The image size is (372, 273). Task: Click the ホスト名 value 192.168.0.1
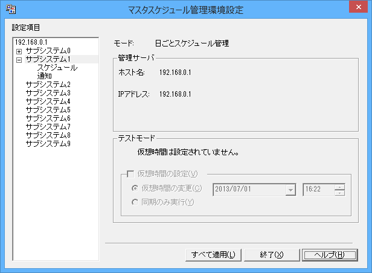[175, 72]
